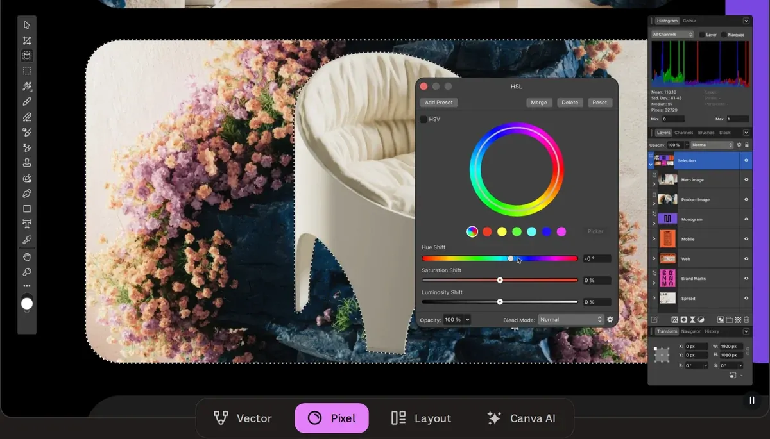Toggle the Layer checkbox in Histogram
This screenshot has height=439, width=770.
[702, 35]
